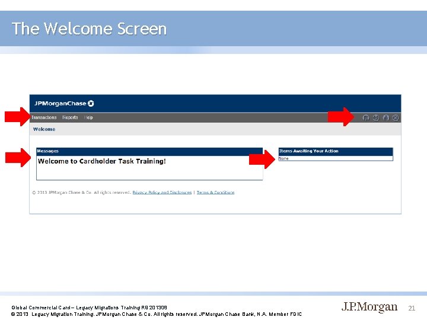Click the Welcome page heading
The width and height of the screenshot is (427, 320).
click(x=44, y=129)
